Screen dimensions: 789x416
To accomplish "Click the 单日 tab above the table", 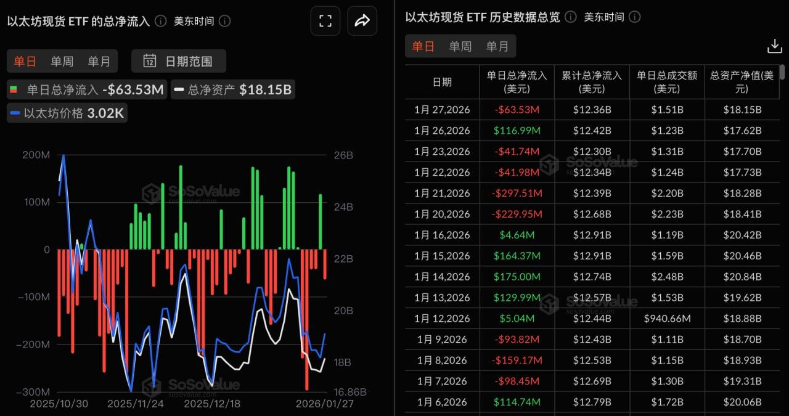I will 423,46.
